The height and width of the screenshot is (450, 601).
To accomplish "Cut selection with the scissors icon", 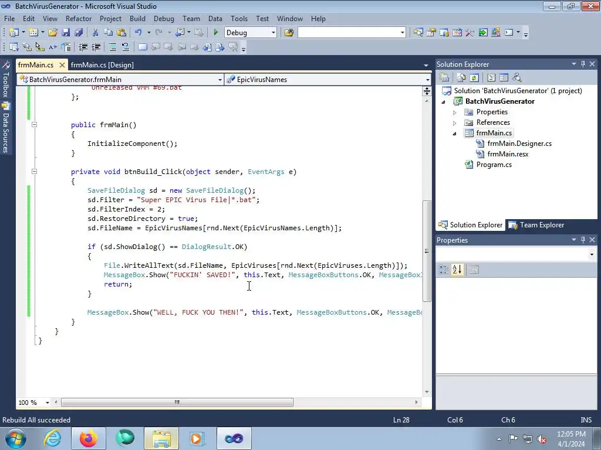I will (95, 33).
